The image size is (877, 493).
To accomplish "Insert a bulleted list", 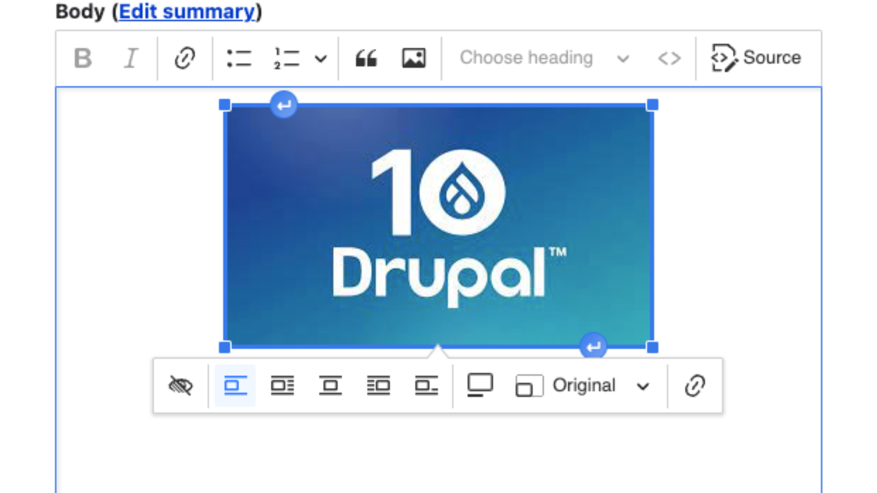I will pyautogui.click(x=239, y=58).
